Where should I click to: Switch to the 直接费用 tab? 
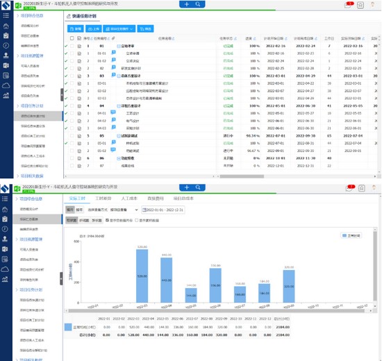tap(156, 199)
